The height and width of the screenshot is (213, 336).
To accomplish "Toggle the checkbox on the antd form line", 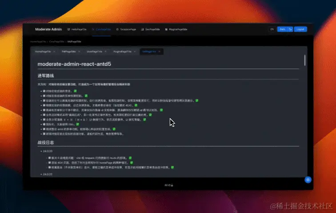I will click(x=44, y=129).
